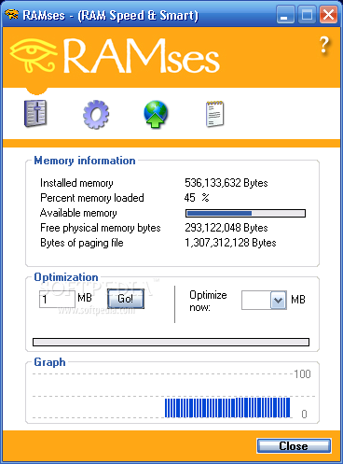343x464 pixels.
Task: Click the RAMses eye logo
Action: click(x=33, y=56)
